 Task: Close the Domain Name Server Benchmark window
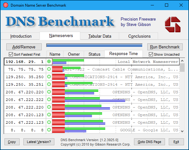[181, 5]
